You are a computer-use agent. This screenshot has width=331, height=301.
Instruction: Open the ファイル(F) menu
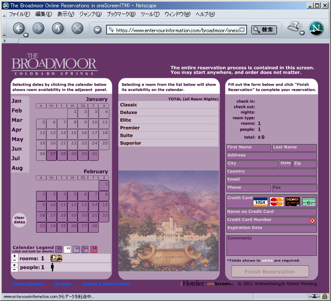click(19, 14)
